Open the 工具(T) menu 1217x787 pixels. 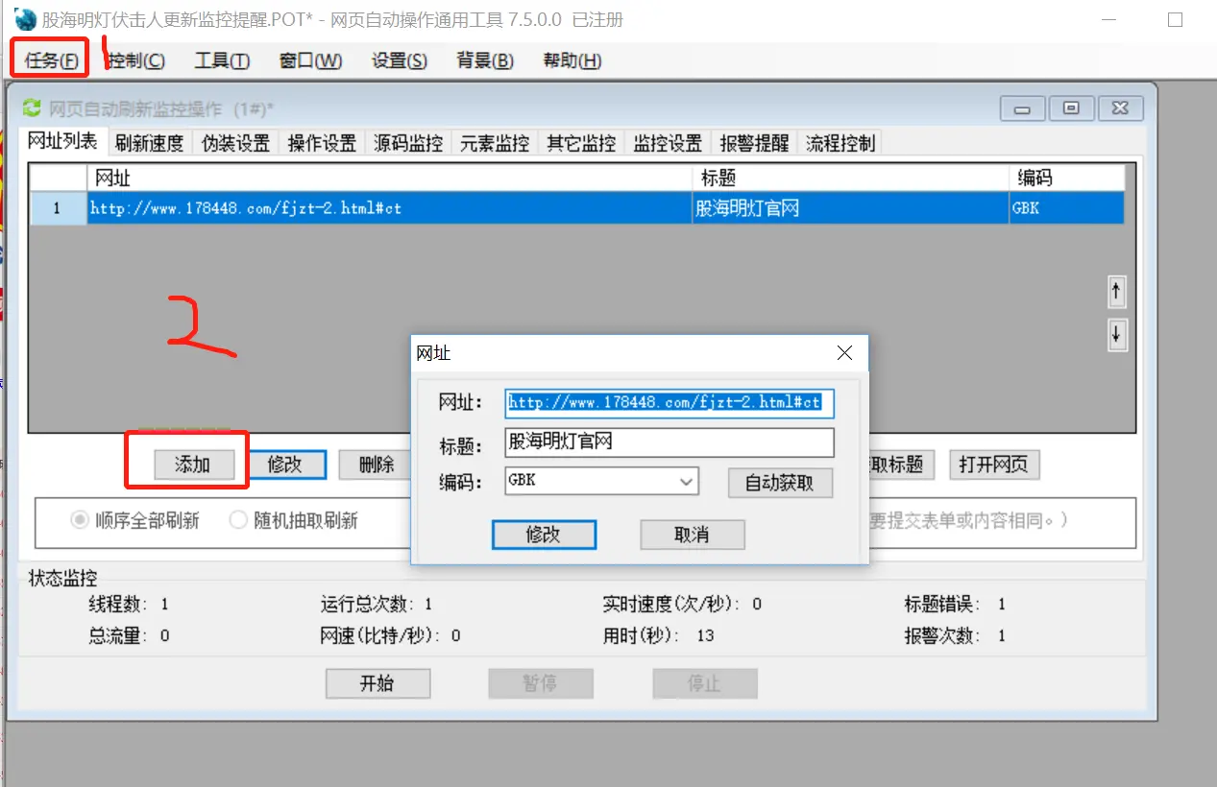click(222, 60)
